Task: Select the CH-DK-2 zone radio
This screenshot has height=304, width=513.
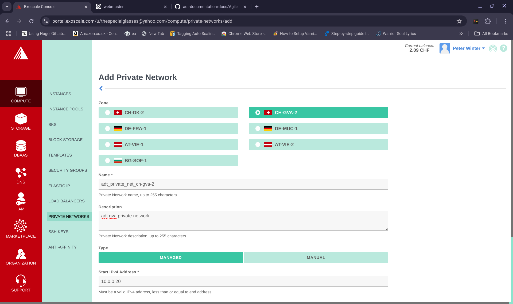Action: point(107,113)
